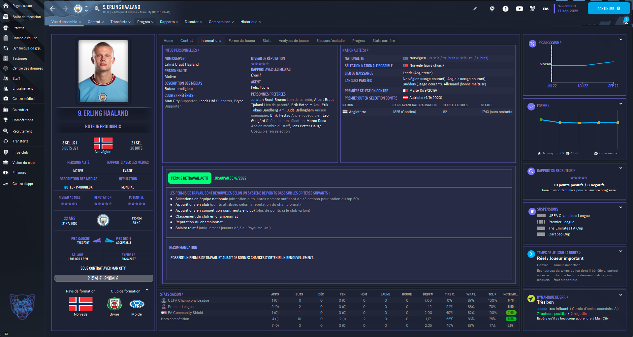
Task: Click the Progression panel percent icon
Action: pyautogui.click(x=532, y=44)
